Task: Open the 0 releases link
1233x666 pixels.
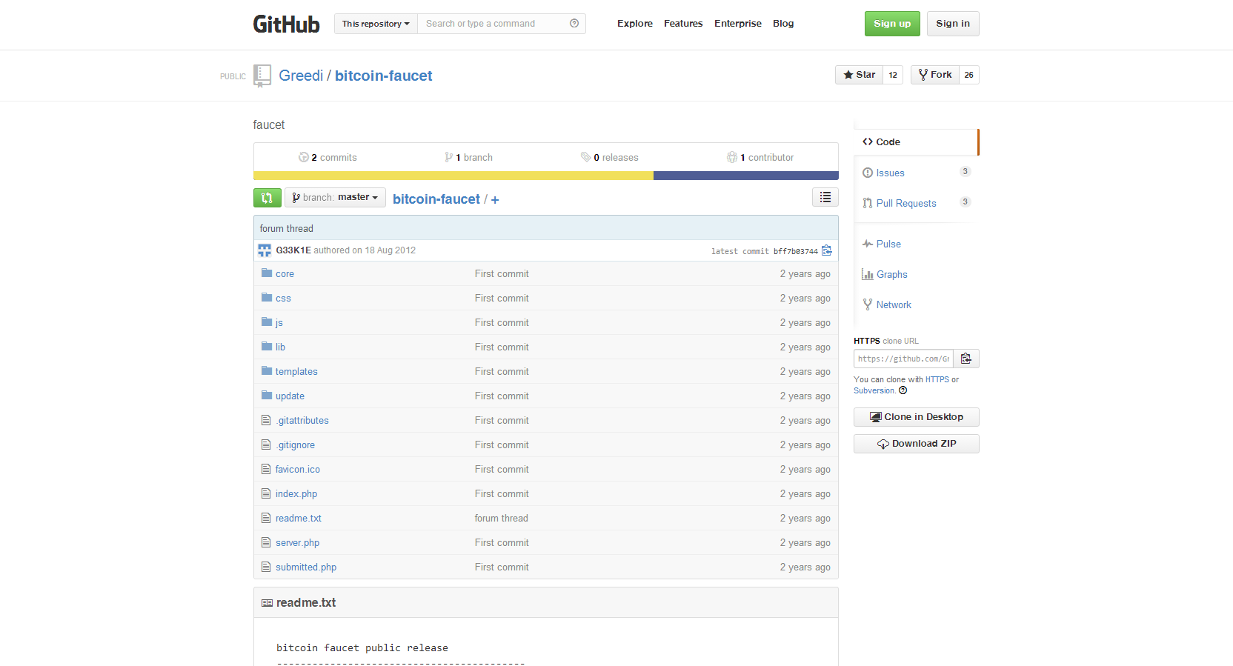Action: (610, 157)
